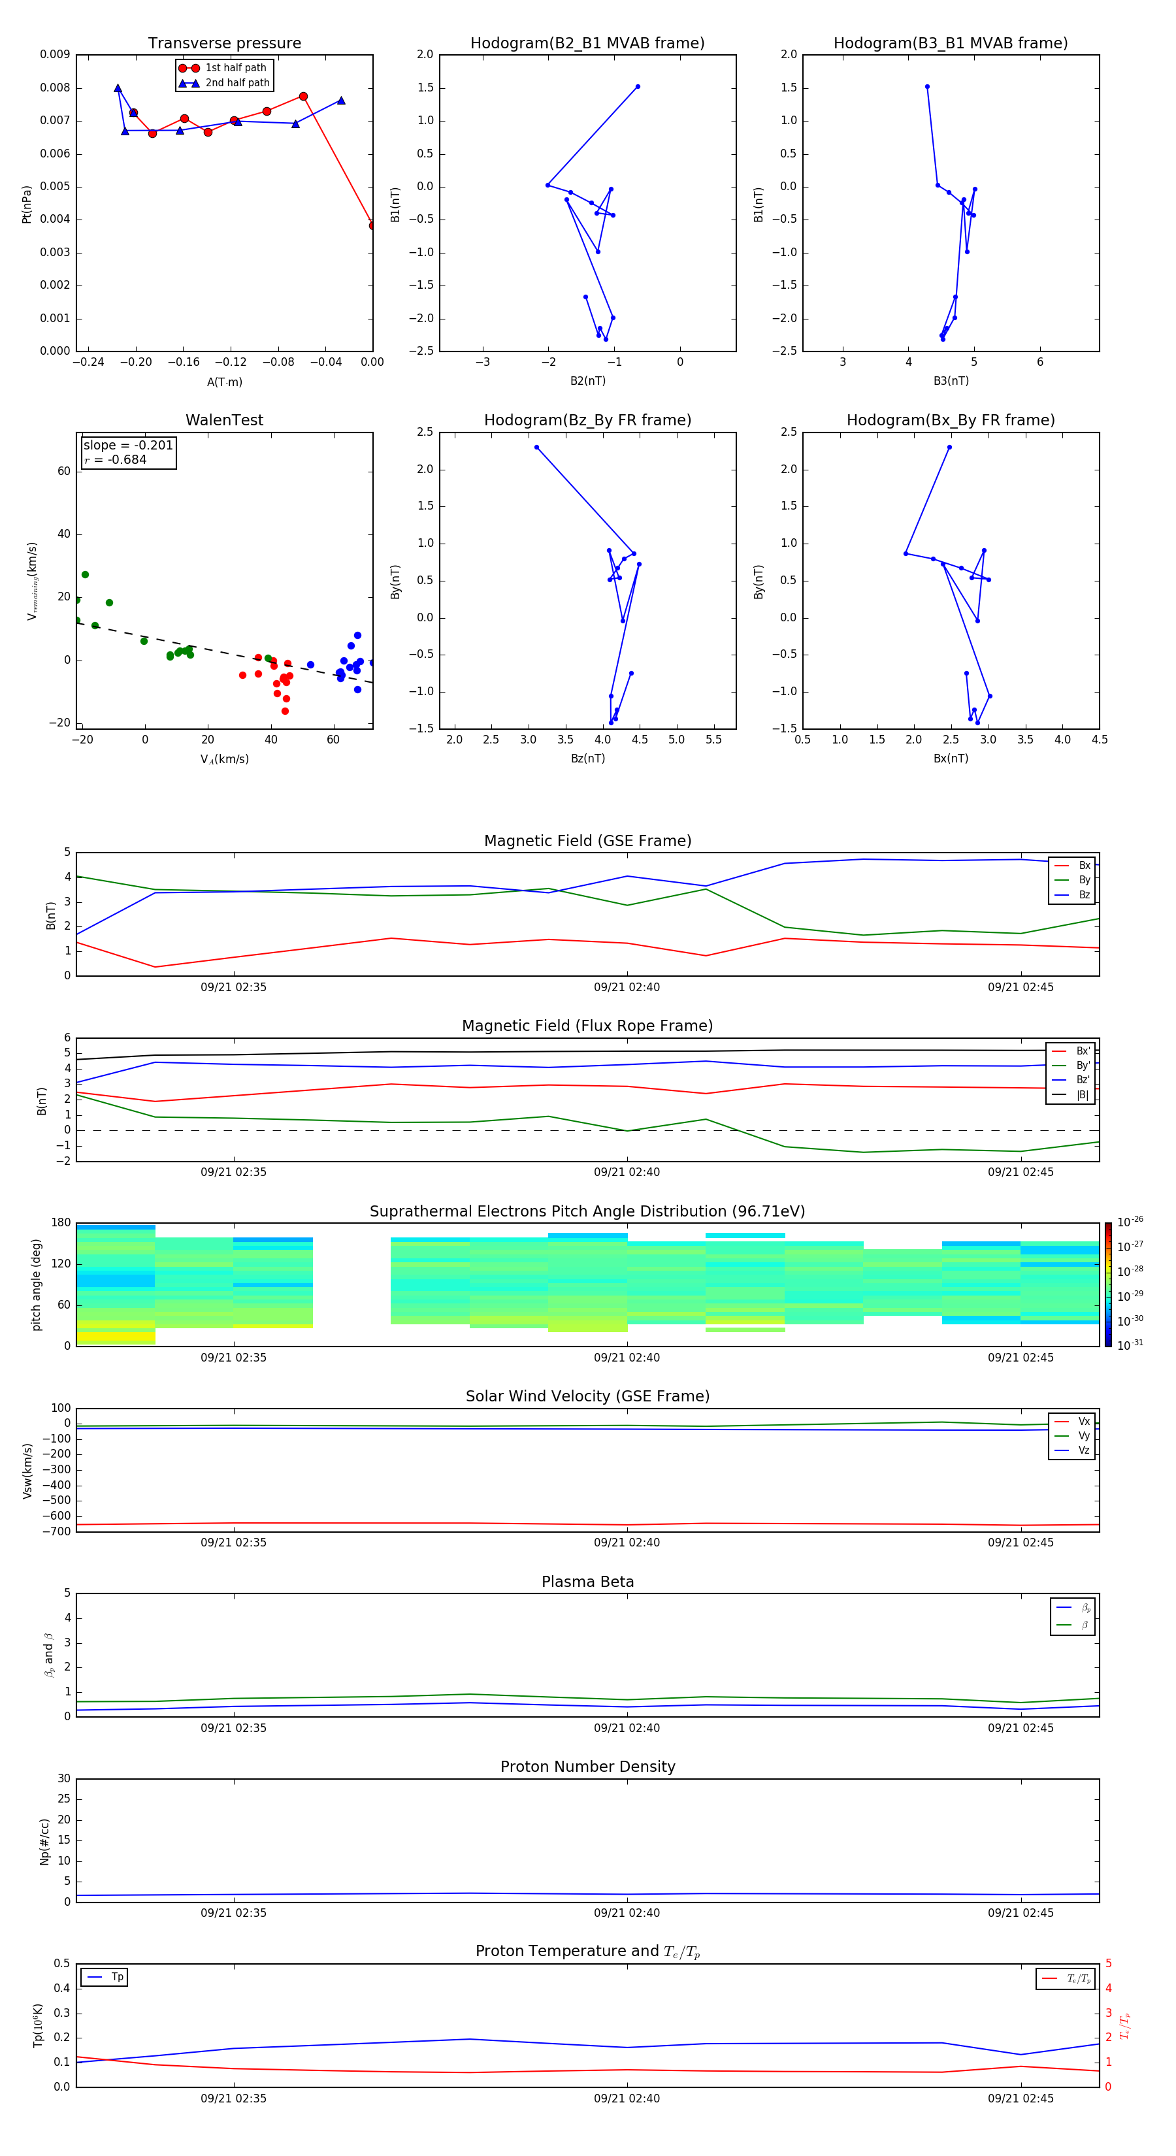The image size is (1176, 2156).
Task: Click 'By' in GSE magnetic field legend
Action: [x=1072, y=881]
